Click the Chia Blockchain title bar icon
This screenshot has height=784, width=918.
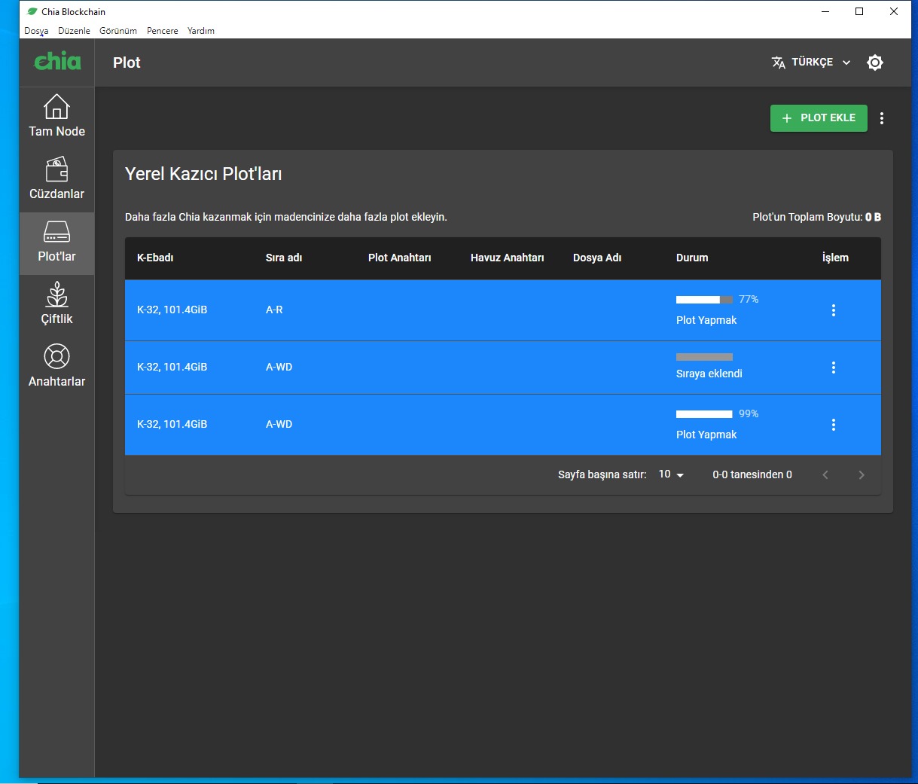[32, 11]
